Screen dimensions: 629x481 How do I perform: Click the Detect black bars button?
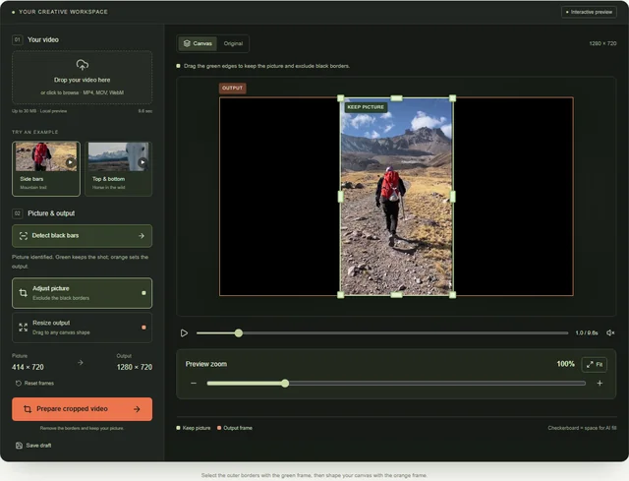[82, 236]
